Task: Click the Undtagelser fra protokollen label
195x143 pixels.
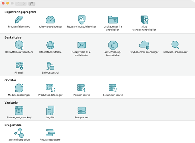Action: point(113,28)
